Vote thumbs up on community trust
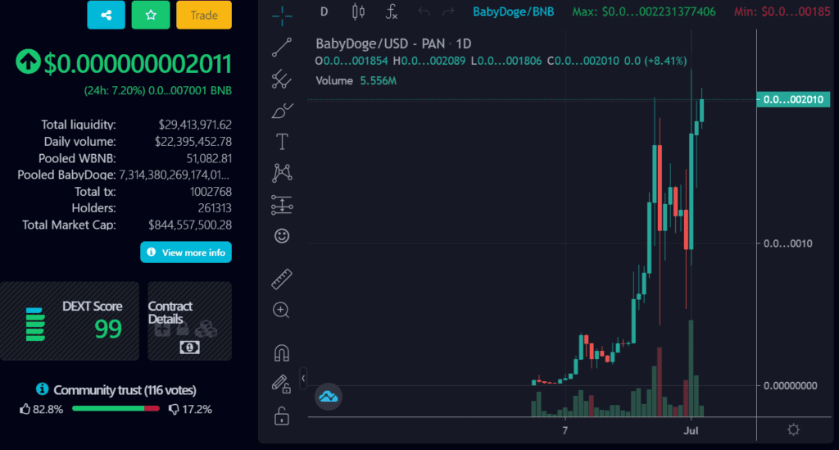839x450 pixels. [25, 409]
